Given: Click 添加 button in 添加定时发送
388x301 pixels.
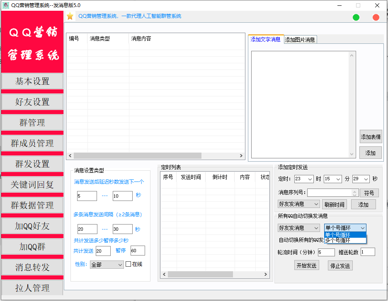Looking at the screenshot, I should pos(363,205).
